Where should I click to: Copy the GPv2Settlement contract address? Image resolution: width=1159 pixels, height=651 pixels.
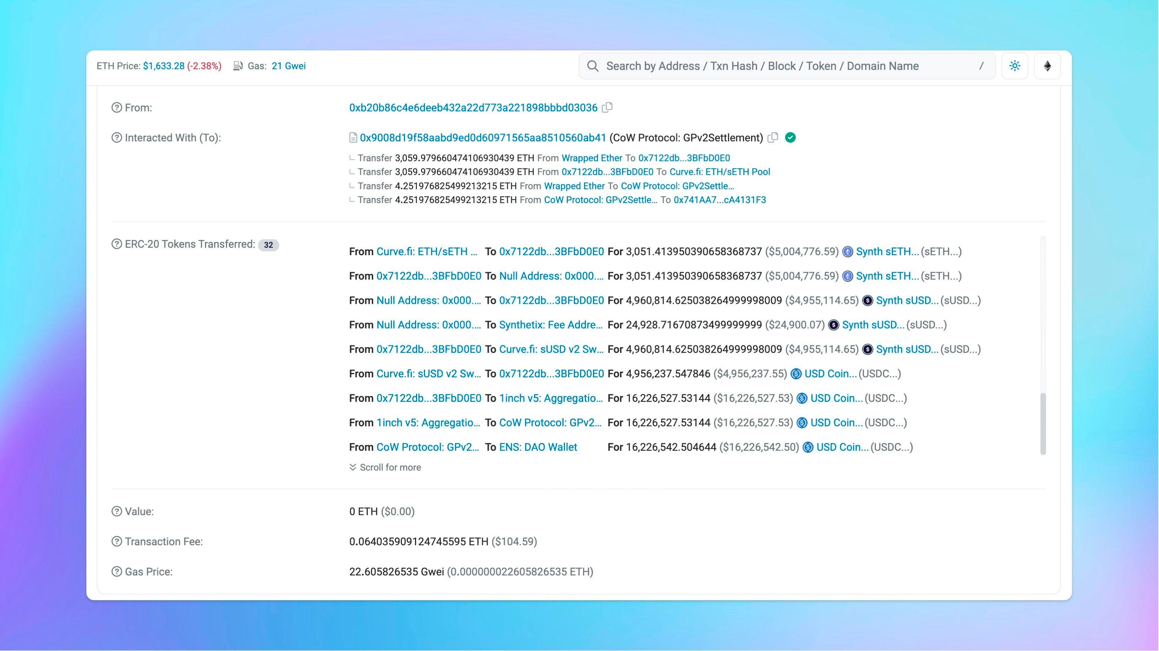coord(772,138)
